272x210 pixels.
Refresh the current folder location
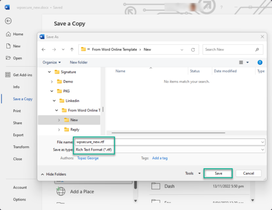point(194,49)
